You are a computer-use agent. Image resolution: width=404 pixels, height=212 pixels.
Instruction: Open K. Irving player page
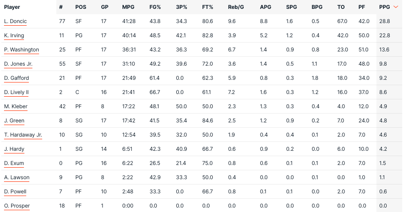14,35
